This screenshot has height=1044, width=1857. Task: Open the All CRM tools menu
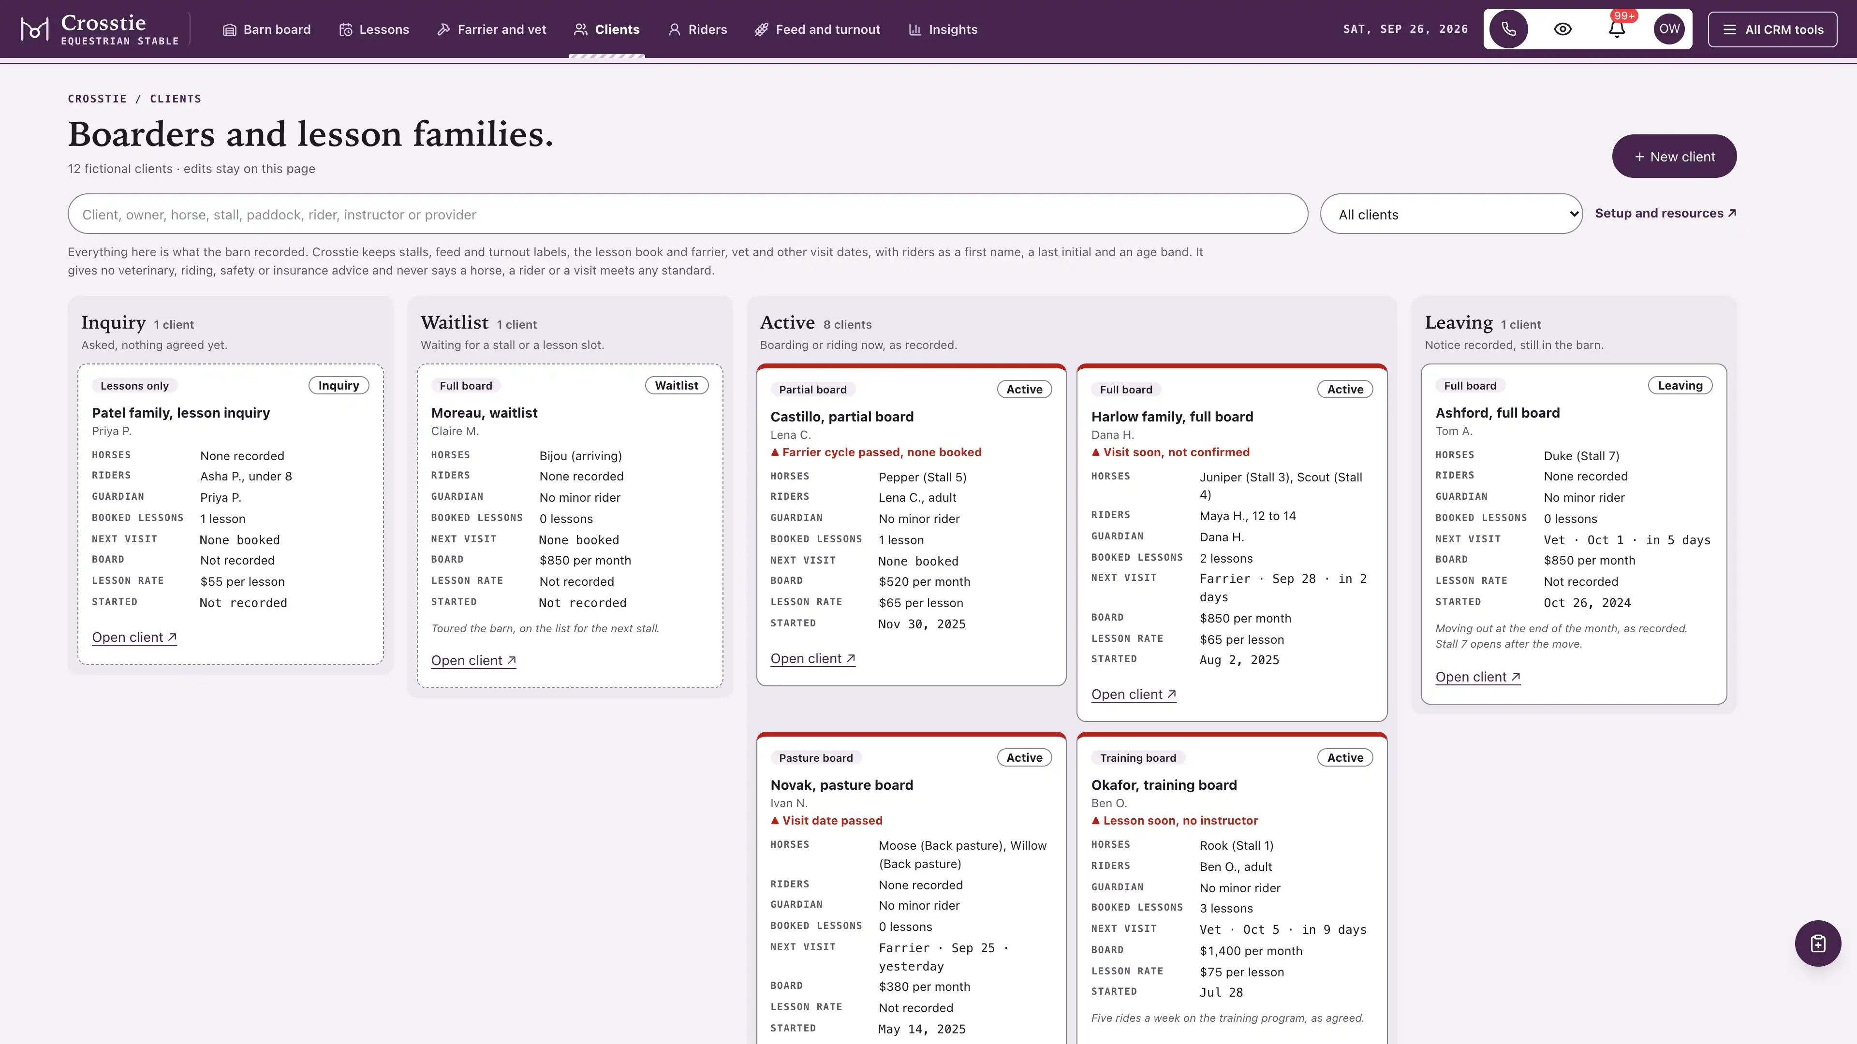pos(1772,29)
